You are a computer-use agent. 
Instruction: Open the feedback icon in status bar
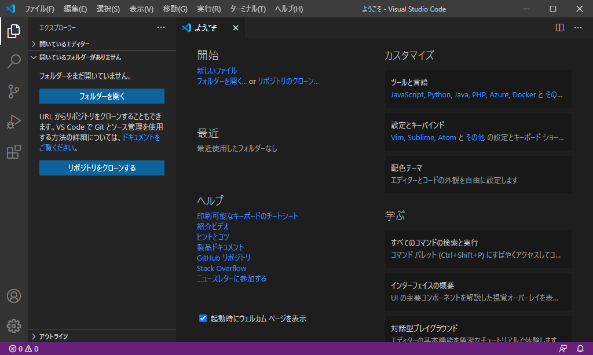click(x=563, y=349)
